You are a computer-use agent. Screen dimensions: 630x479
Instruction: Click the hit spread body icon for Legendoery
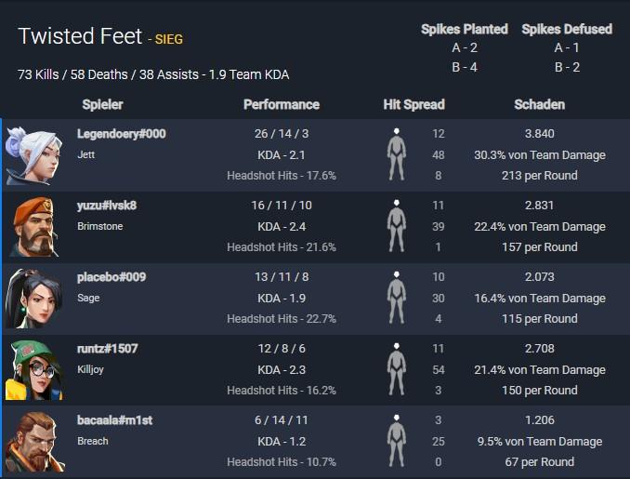click(397, 154)
